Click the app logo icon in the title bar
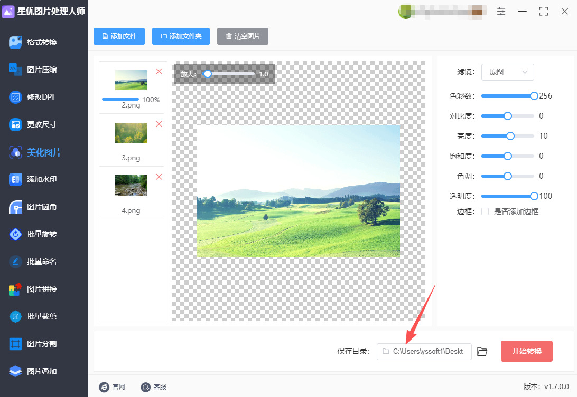The image size is (577, 397). (8, 12)
